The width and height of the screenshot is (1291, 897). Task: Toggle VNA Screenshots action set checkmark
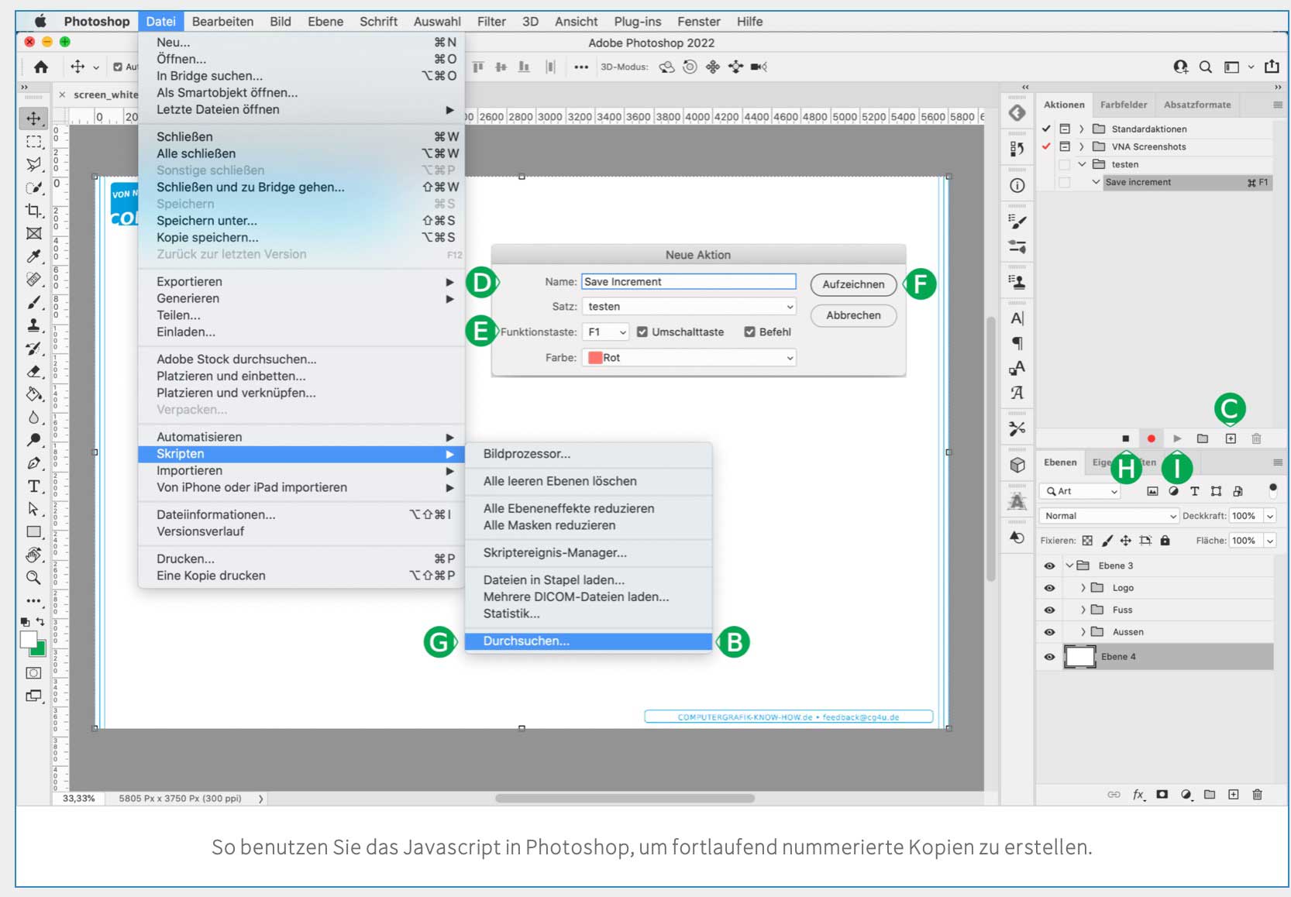click(x=1046, y=146)
